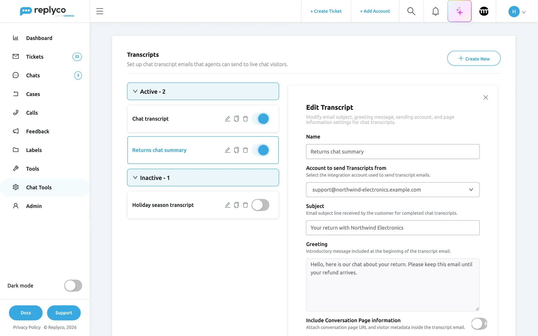This screenshot has width=538, height=336.
Task: Trash the Returns chat summary transcript
Action: 245,150
